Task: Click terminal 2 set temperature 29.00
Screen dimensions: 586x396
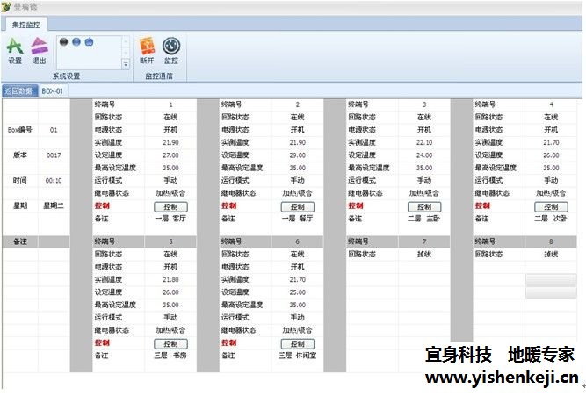Action: coord(297,155)
